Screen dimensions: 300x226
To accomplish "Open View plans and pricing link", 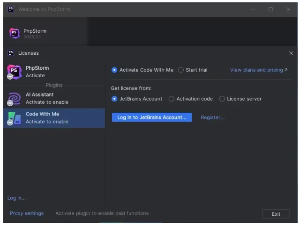I will [x=258, y=70].
